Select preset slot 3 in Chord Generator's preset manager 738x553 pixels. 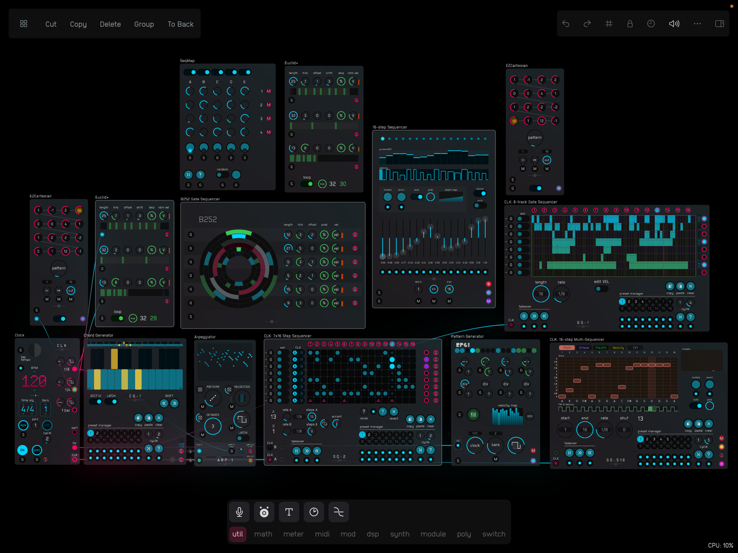pos(104,433)
